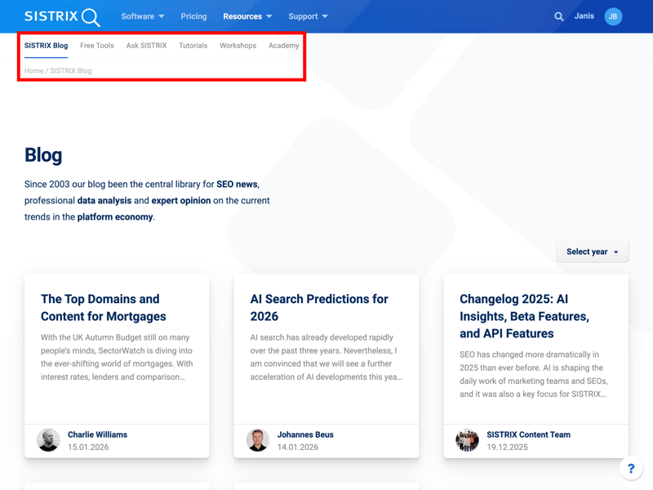Go to the Pricing page
Image resolution: width=653 pixels, height=490 pixels.
[193, 16]
